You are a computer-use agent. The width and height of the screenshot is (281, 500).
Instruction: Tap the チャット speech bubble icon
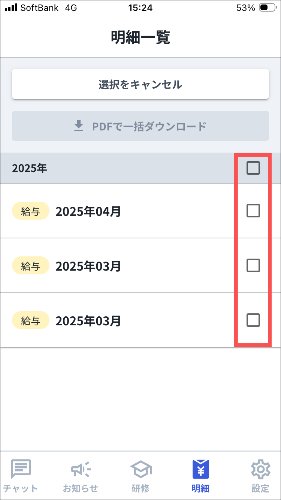click(x=21, y=469)
